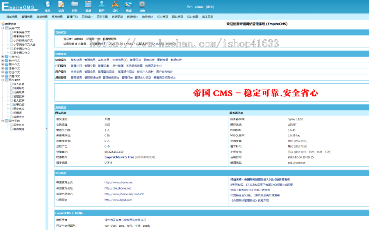Select 历史典故 in the tree
This screenshot has height=230, width=369.
(x=19, y=109)
